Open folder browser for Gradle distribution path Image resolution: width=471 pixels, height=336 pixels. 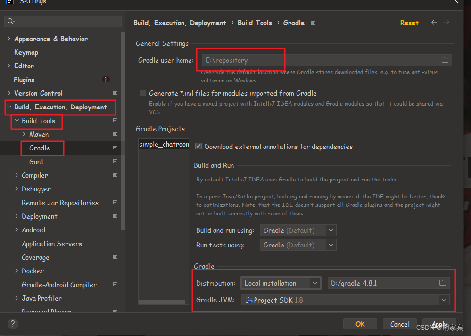pos(442,283)
